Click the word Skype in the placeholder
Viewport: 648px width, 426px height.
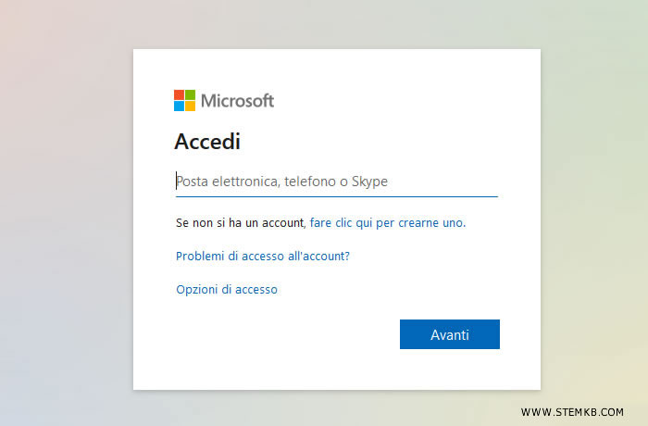(x=368, y=182)
